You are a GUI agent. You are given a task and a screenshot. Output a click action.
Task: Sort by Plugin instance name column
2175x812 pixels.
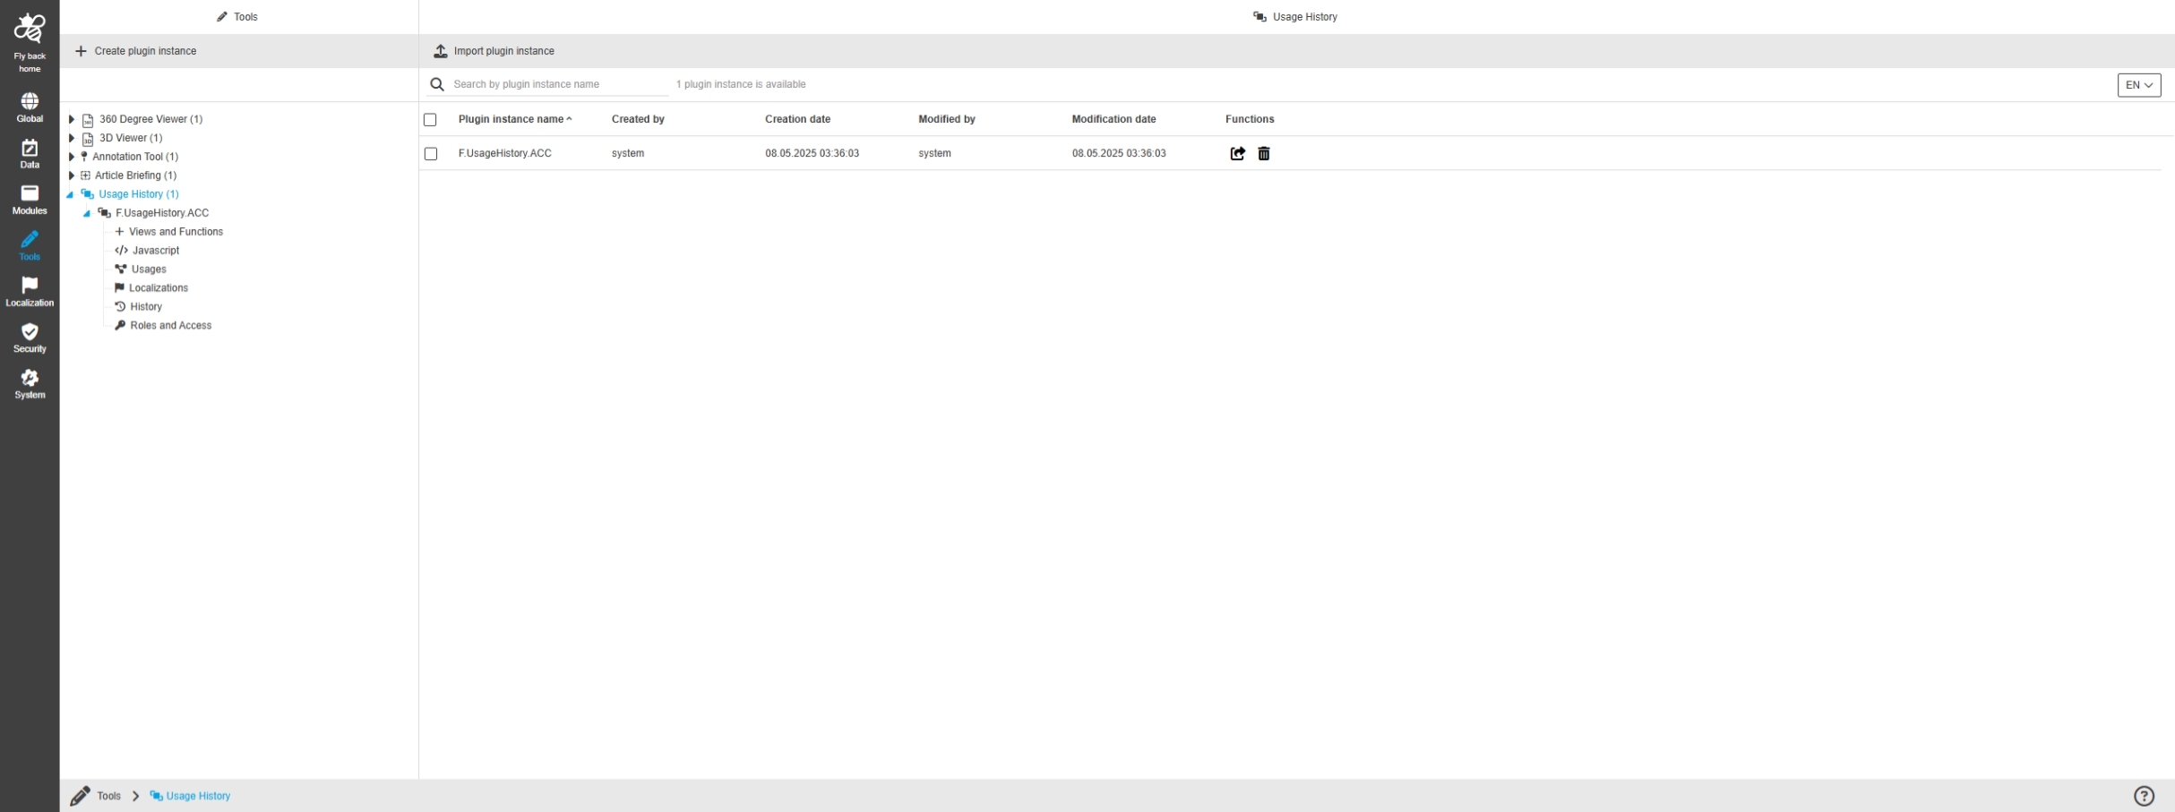[515, 119]
